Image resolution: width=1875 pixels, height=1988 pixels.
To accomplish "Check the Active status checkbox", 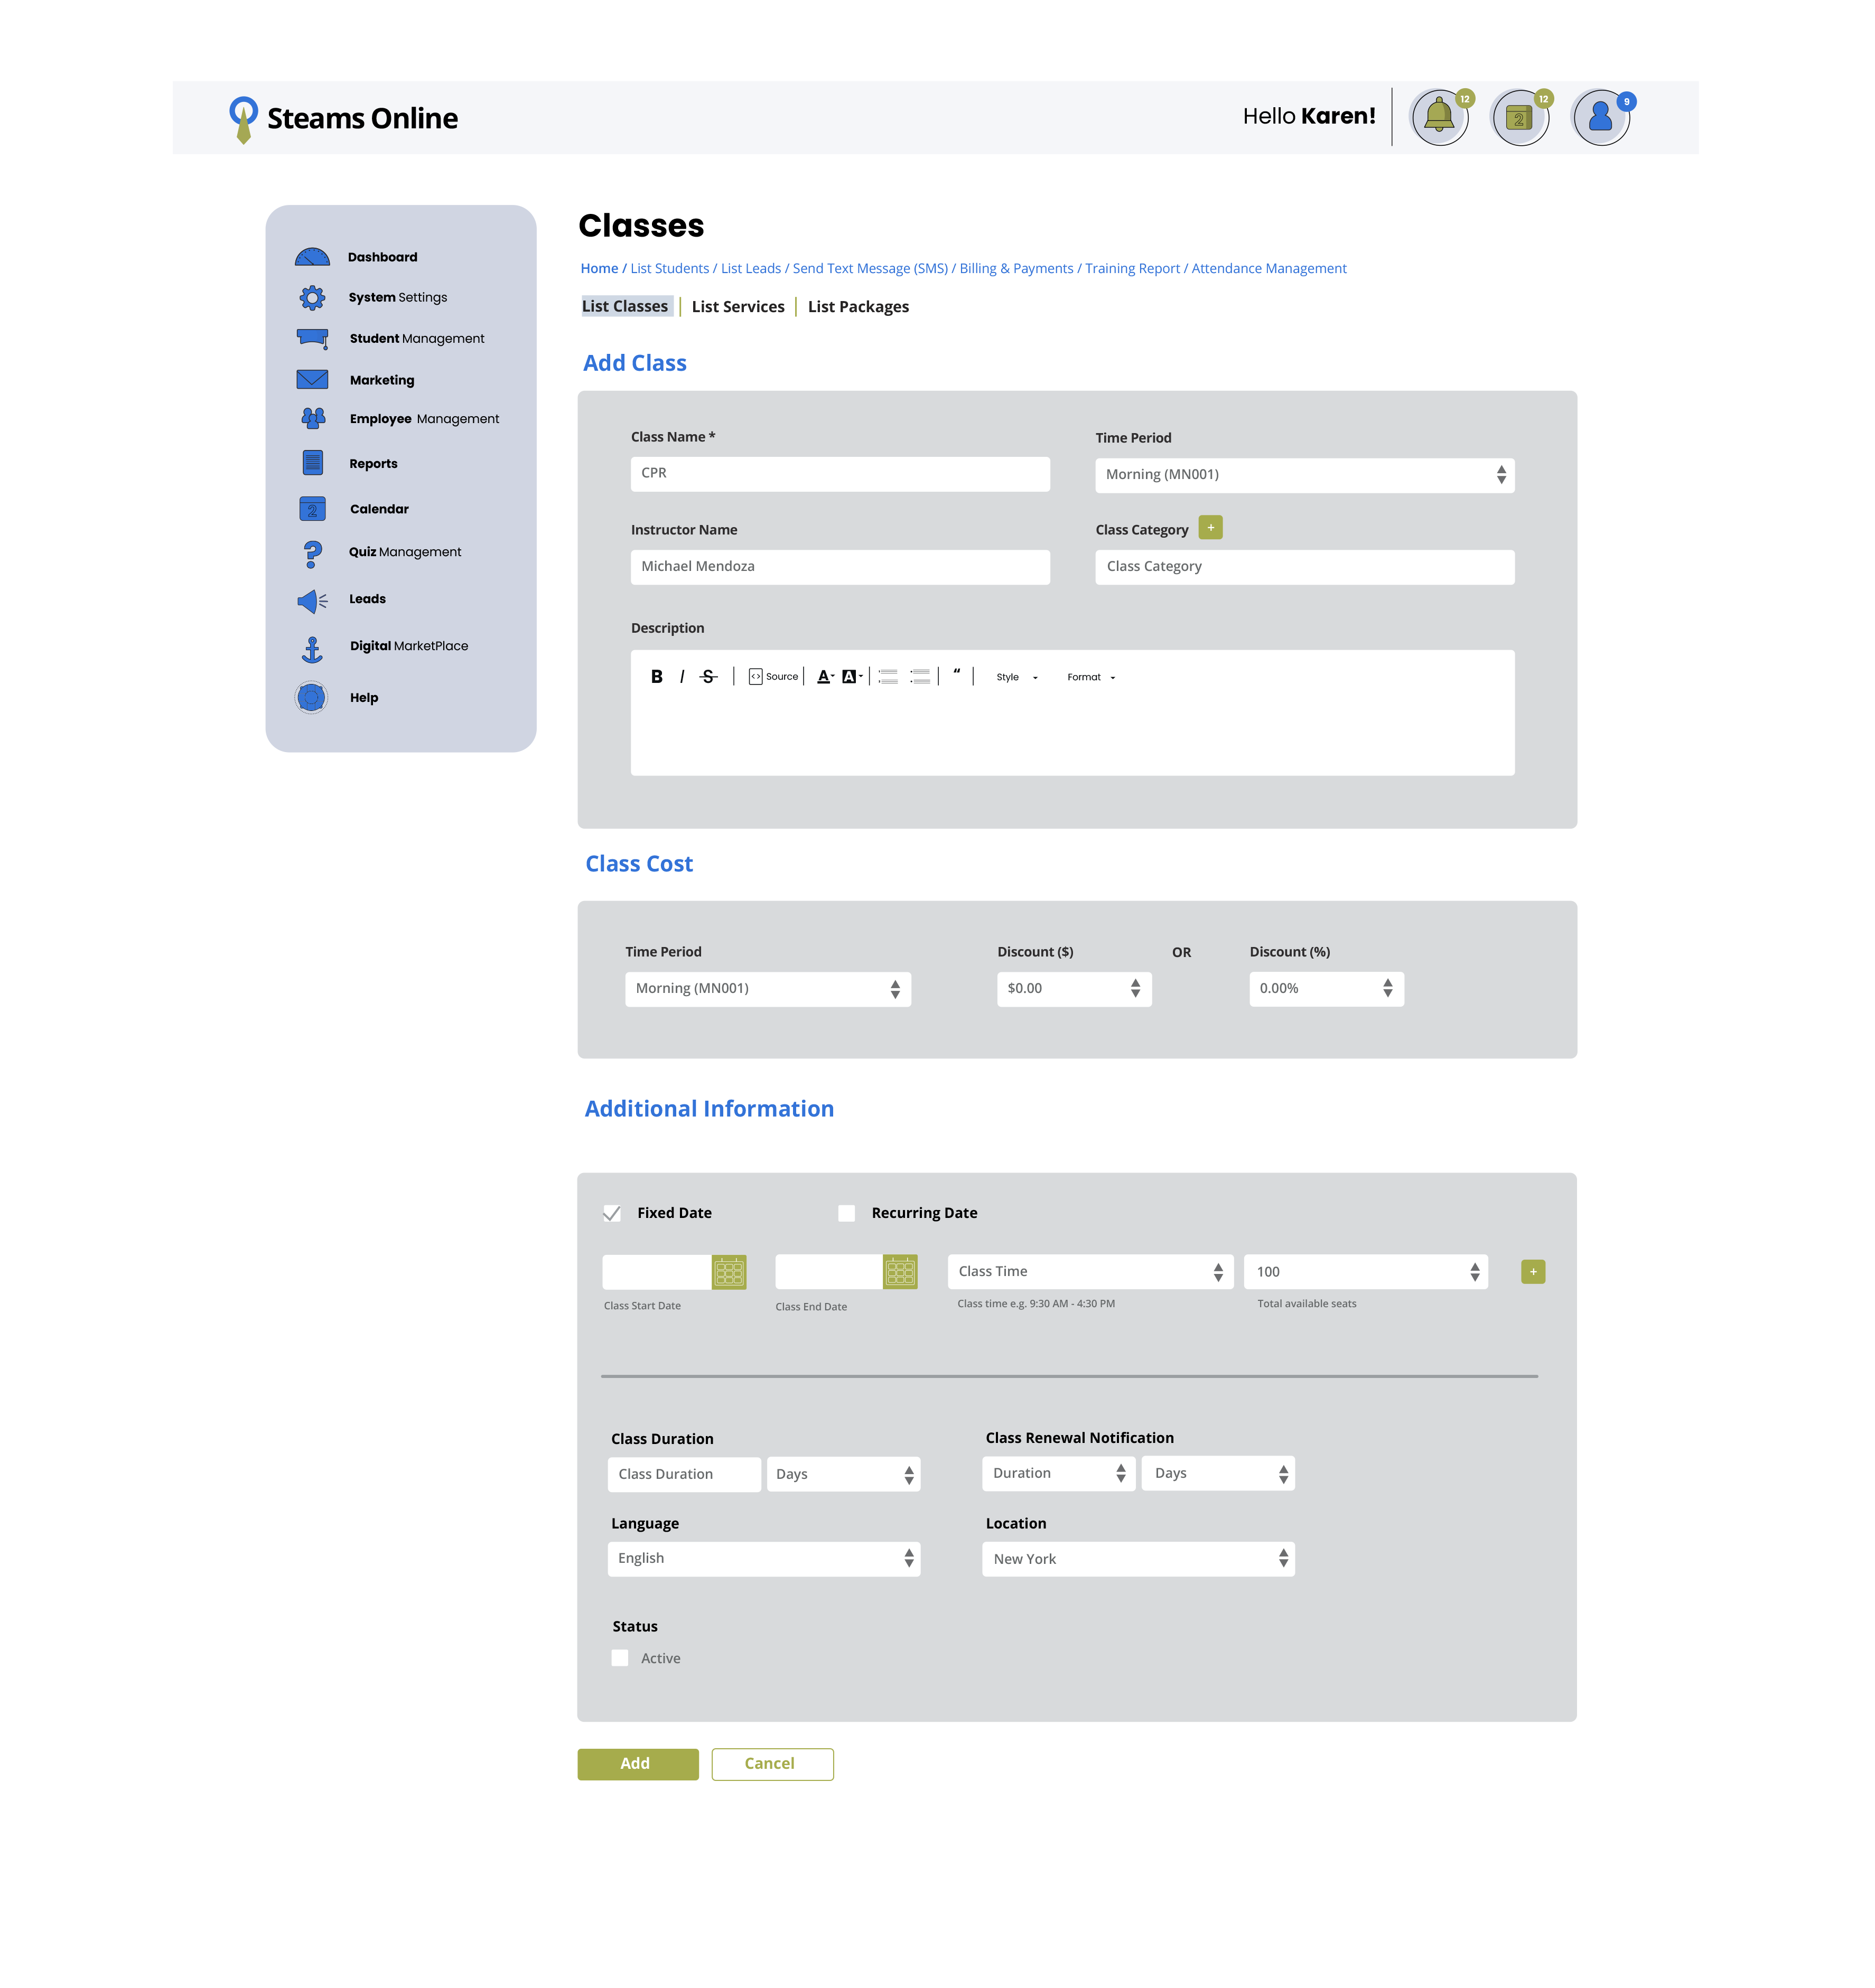I will [620, 1658].
